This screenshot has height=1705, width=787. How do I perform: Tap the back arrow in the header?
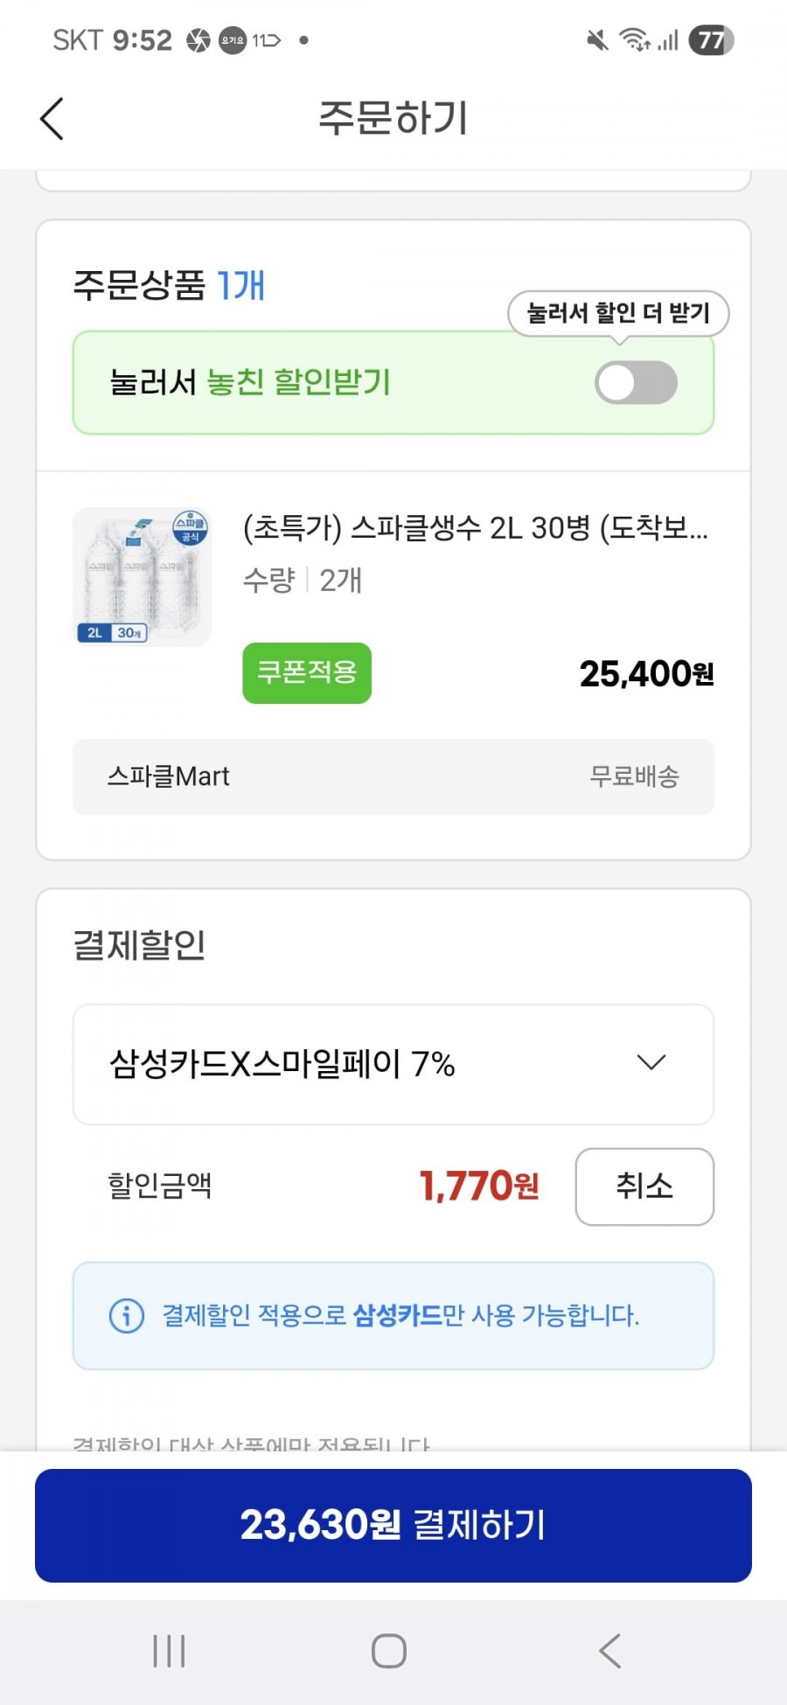pos(52,118)
